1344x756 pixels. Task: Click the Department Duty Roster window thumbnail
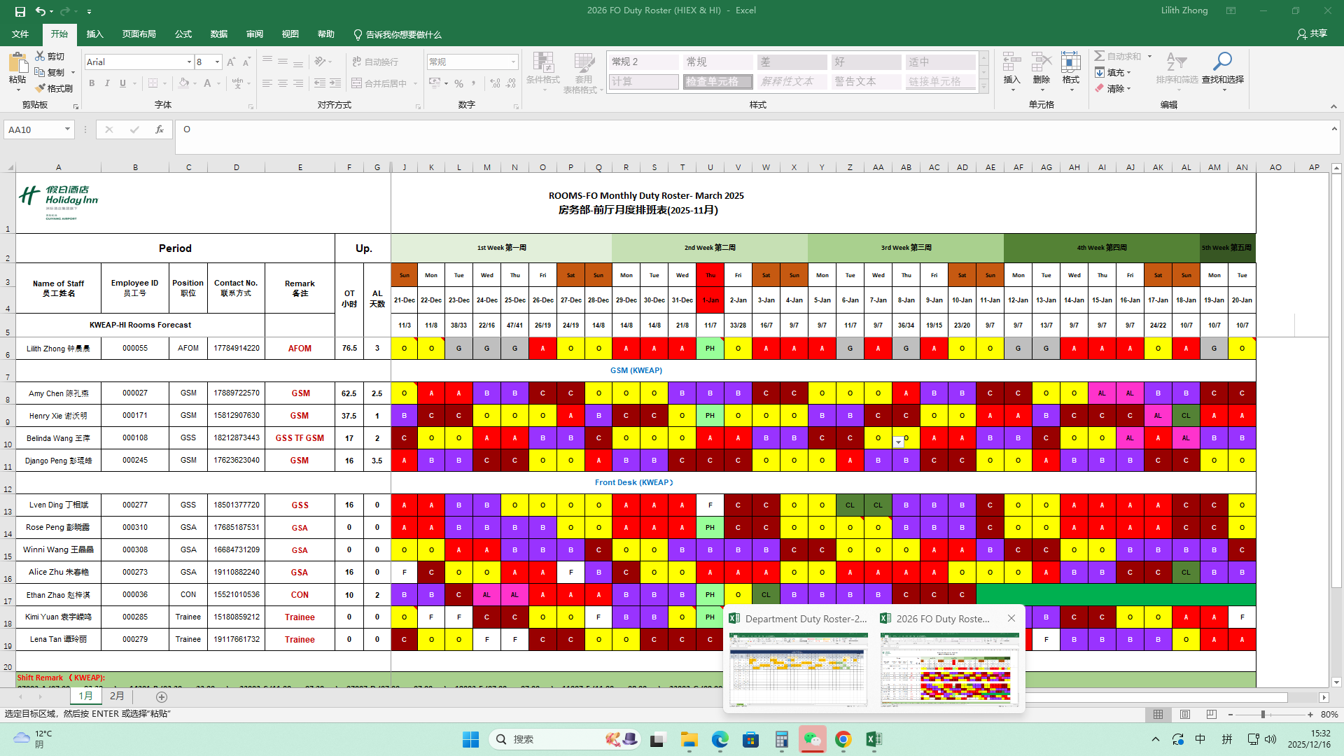pos(798,668)
